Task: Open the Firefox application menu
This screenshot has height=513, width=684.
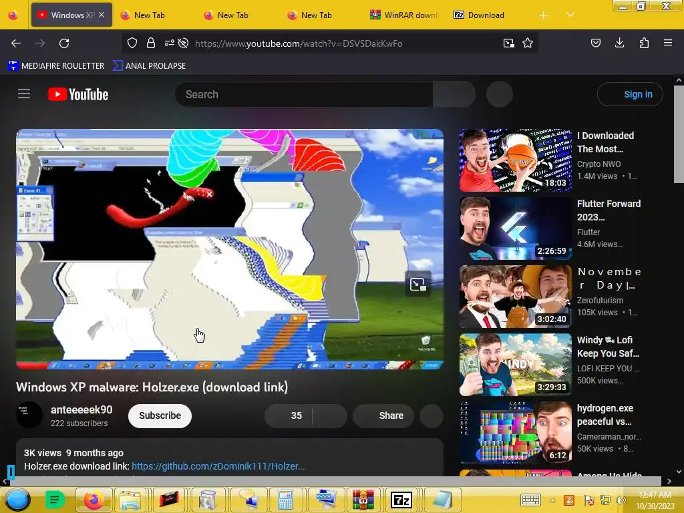Action: point(668,43)
